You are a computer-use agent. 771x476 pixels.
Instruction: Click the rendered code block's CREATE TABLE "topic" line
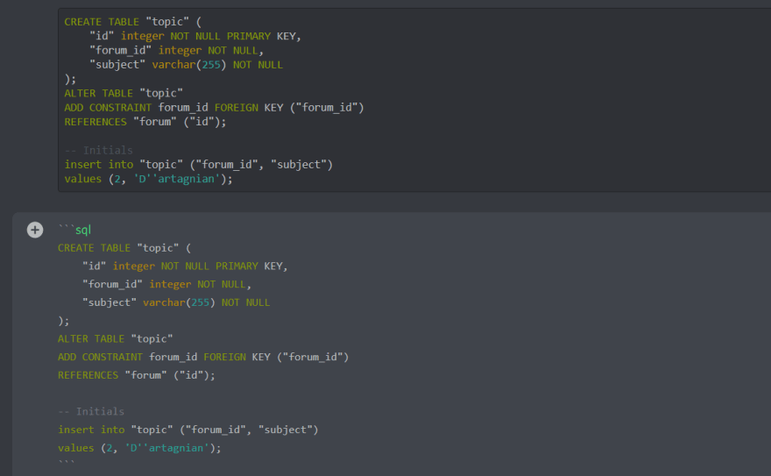pyautogui.click(x=133, y=22)
